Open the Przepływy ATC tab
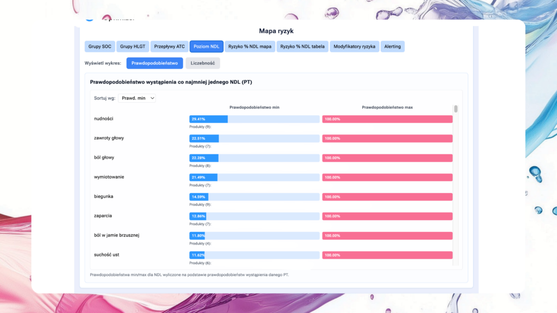Image resolution: width=557 pixels, height=313 pixels. (x=169, y=47)
